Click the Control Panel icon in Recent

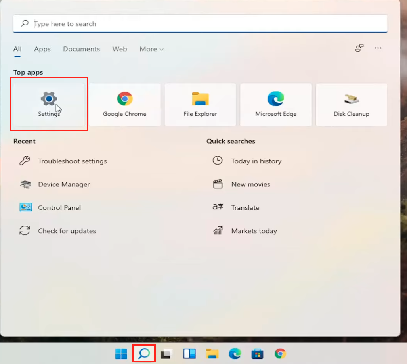pos(25,207)
